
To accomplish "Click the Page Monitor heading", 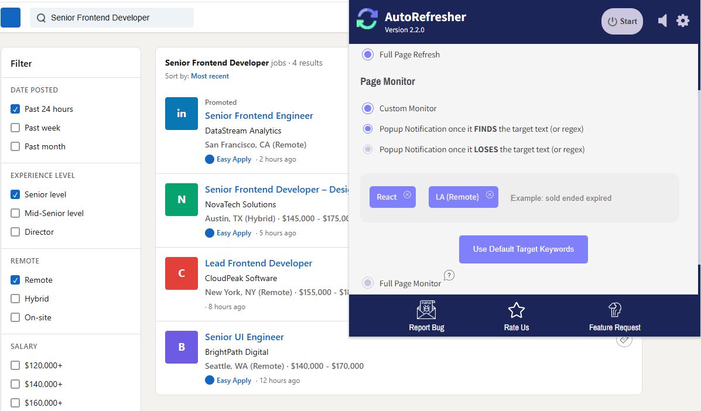I will 388,82.
